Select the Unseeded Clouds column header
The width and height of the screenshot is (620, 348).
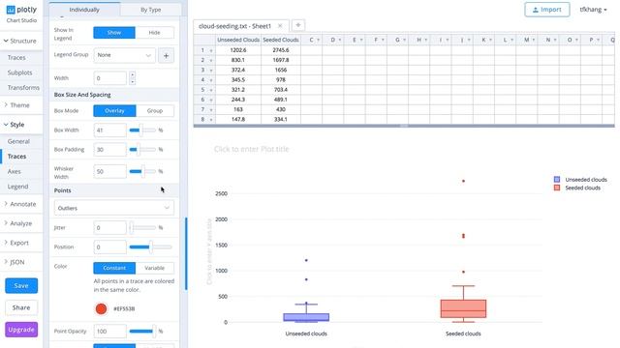[238, 40]
